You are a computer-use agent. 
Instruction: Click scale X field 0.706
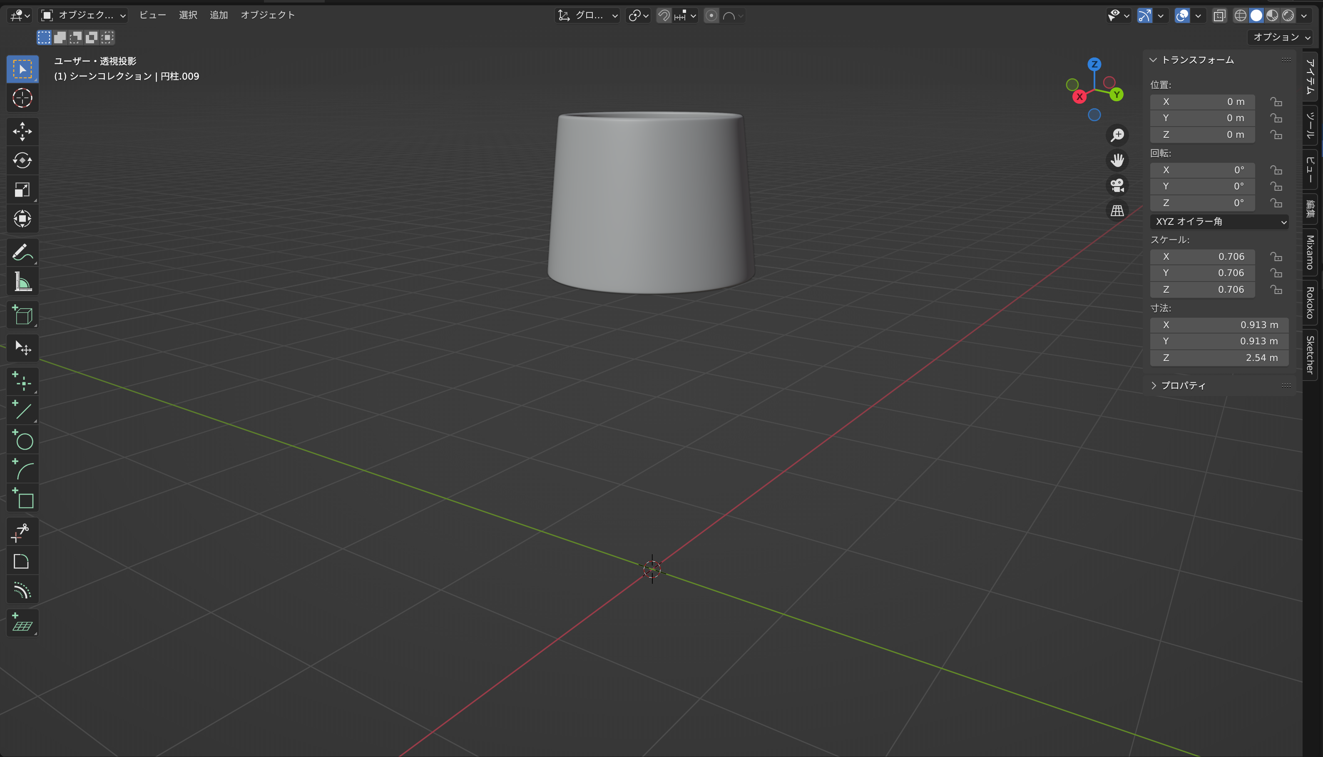click(x=1202, y=256)
